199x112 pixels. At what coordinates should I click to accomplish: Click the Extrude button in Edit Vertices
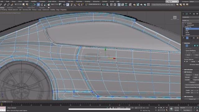[187, 77]
